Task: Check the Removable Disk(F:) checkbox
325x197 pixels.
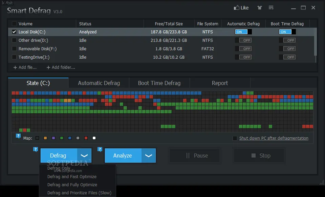Action: (14, 49)
